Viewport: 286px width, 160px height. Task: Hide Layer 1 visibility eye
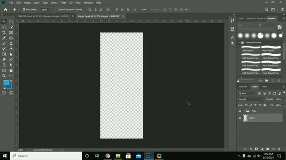pyautogui.click(x=240, y=118)
